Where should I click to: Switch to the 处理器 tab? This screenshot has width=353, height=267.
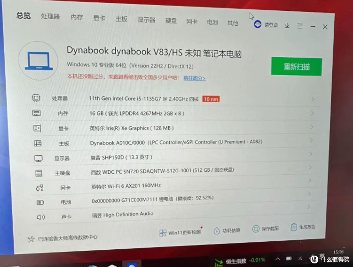tap(50, 16)
